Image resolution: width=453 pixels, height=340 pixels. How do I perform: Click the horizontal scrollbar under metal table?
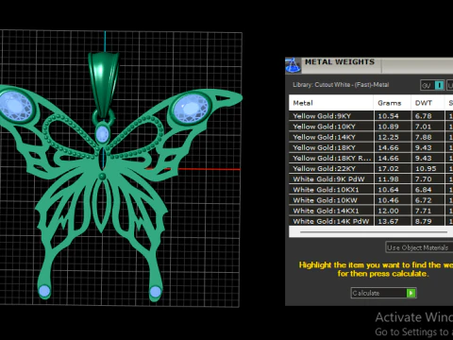click(374, 232)
